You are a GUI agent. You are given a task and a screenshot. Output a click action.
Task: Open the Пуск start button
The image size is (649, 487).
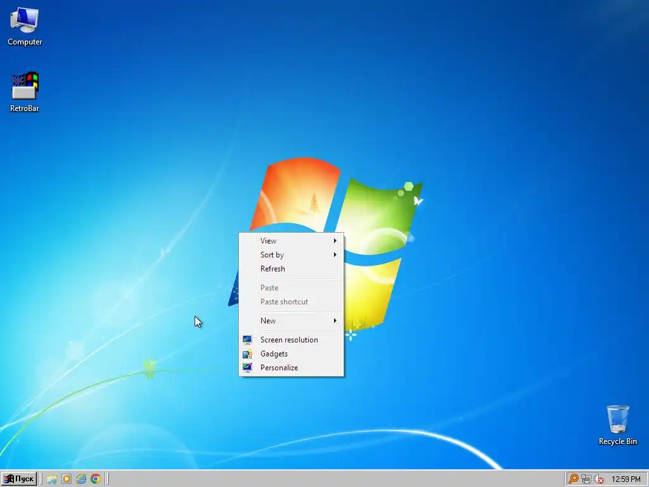coord(19,479)
